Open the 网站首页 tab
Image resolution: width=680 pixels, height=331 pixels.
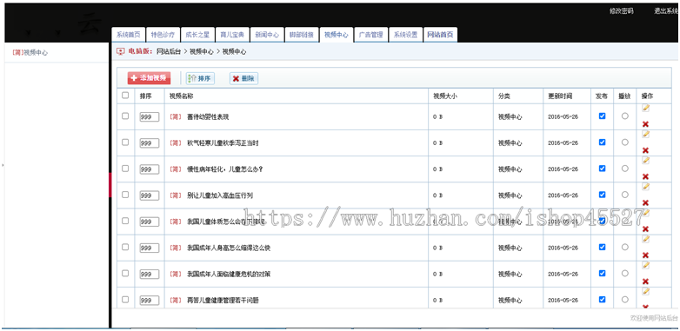[440, 35]
